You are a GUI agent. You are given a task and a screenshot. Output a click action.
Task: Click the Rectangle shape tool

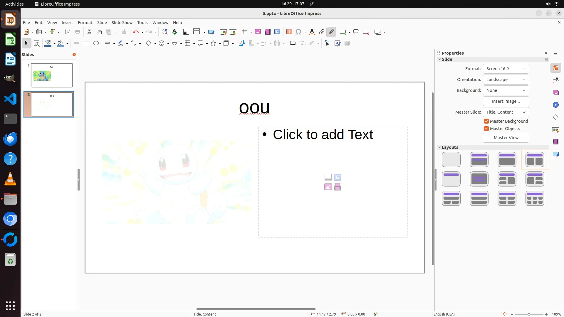point(86,43)
